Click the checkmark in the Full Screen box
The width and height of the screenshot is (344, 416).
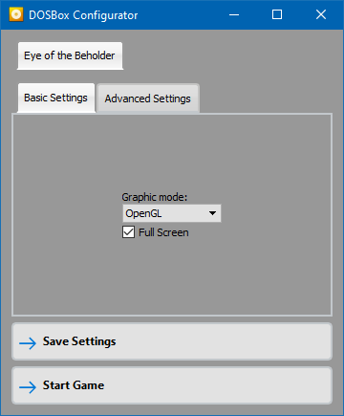click(128, 232)
